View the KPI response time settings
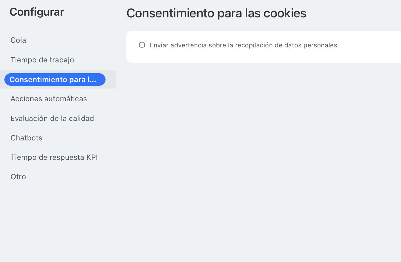This screenshot has width=401, height=262. [x=54, y=157]
